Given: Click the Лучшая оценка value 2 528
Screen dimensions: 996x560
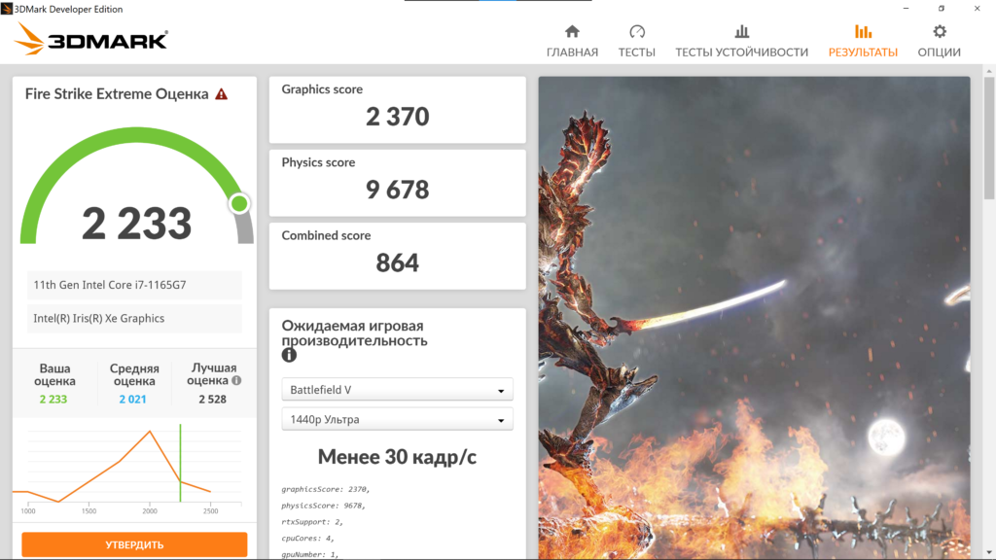Looking at the screenshot, I should (212, 400).
